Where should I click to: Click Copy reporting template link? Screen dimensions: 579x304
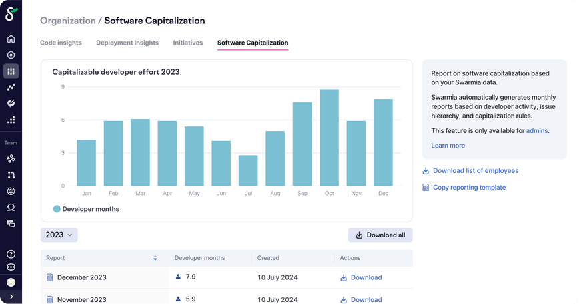[470, 188]
